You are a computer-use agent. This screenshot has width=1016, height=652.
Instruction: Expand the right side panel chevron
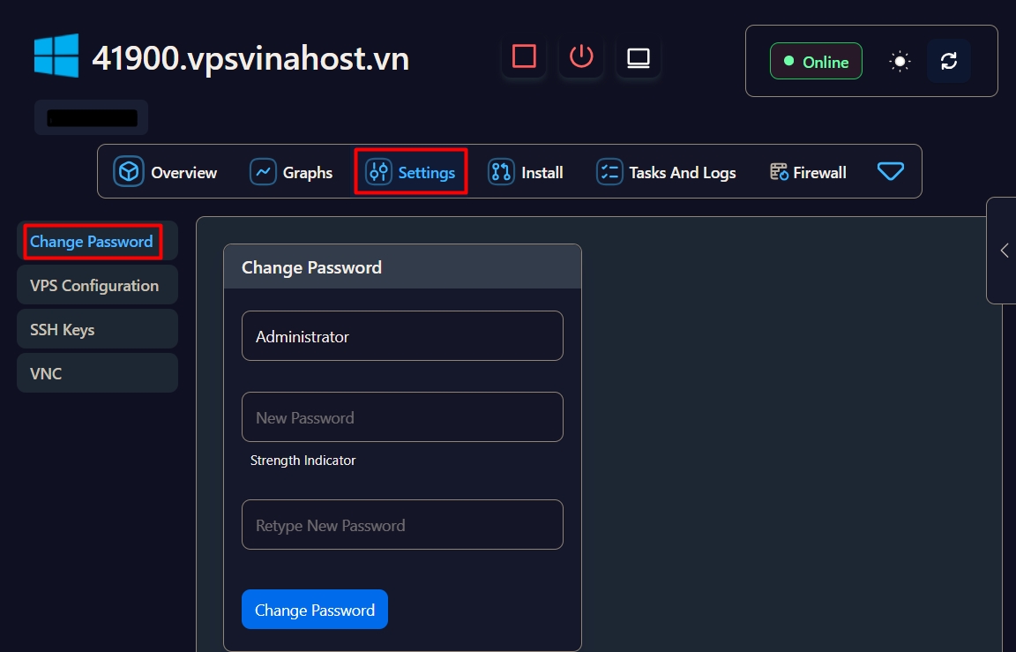(1004, 251)
